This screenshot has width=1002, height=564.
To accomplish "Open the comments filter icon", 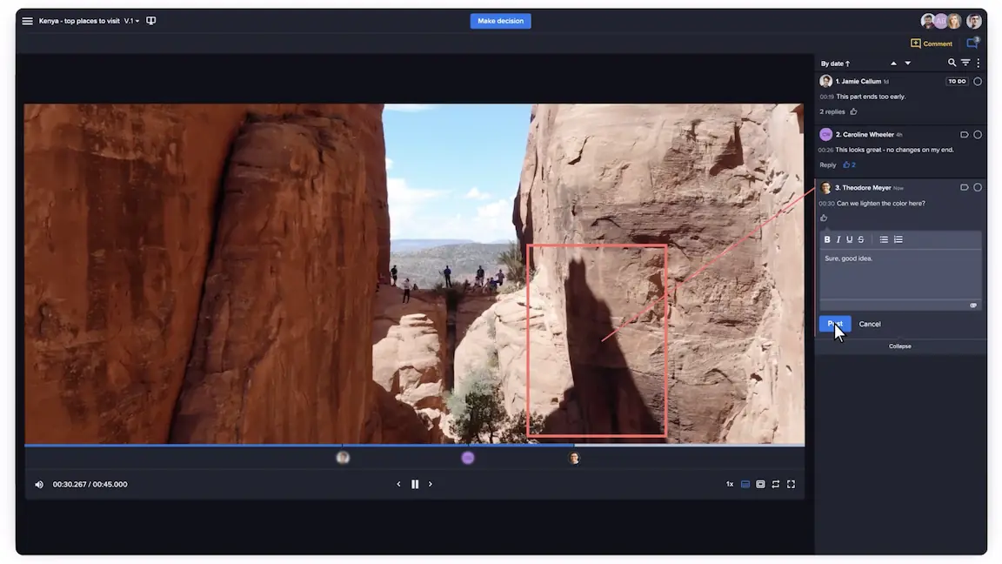I will pyautogui.click(x=965, y=63).
